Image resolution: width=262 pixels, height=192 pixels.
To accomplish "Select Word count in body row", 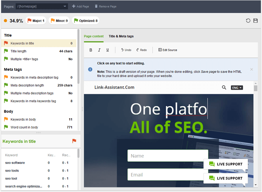I will 39,127.
